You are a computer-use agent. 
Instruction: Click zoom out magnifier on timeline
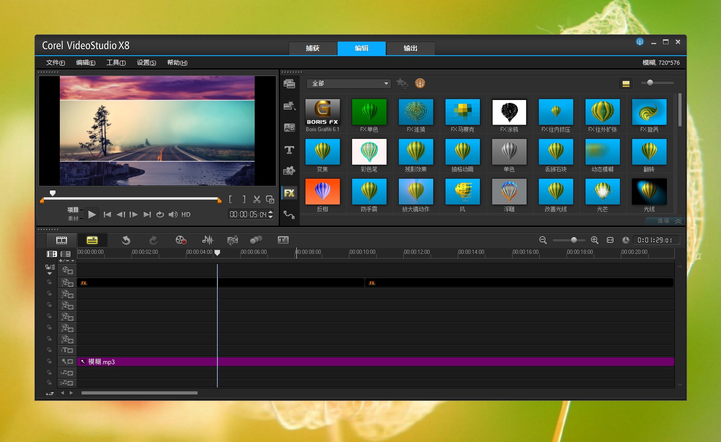[543, 240]
